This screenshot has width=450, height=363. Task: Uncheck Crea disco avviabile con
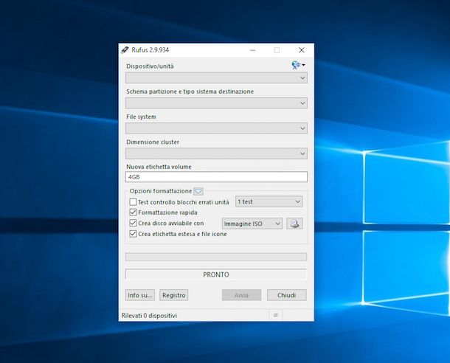point(133,223)
